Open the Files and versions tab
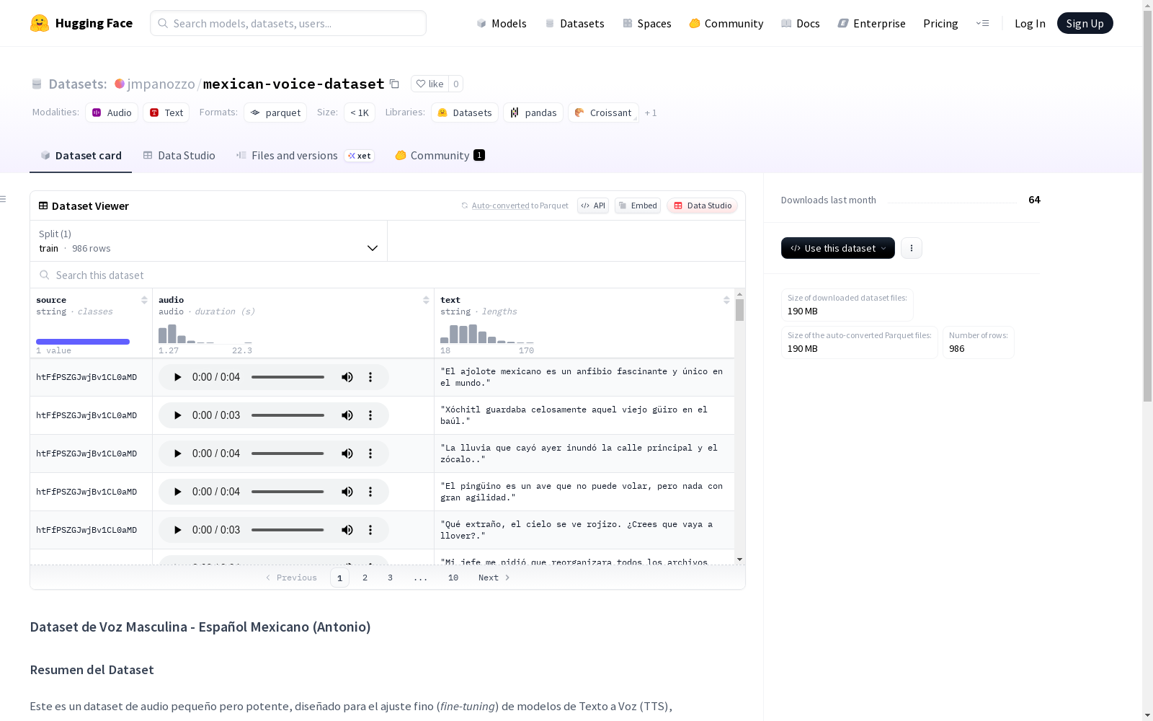Viewport: 1153px width, 721px height. [305, 156]
